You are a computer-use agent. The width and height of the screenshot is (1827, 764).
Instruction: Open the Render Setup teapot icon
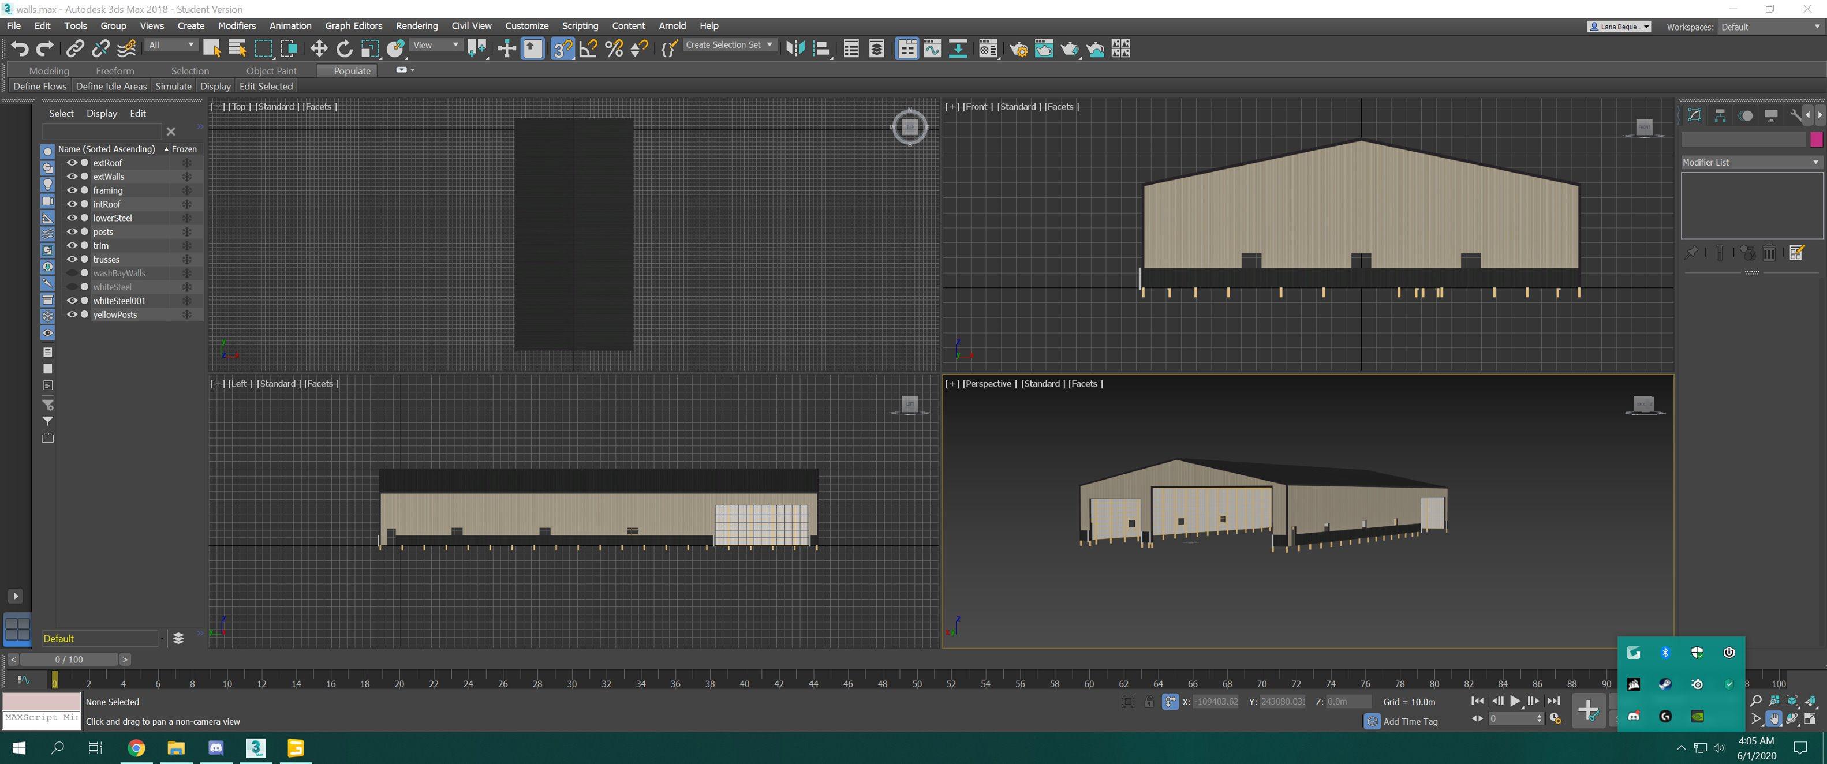tap(1018, 48)
